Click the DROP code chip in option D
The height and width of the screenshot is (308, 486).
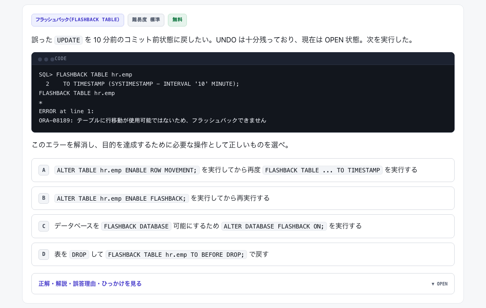click(79, 255)
